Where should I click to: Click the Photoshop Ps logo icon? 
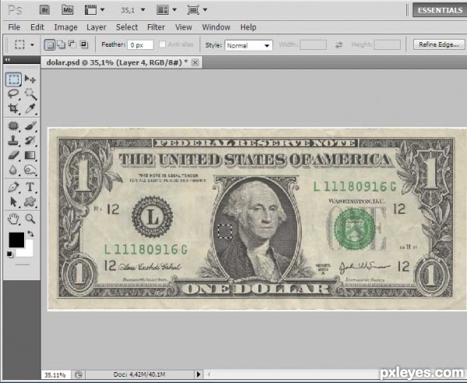pos(15,10)
